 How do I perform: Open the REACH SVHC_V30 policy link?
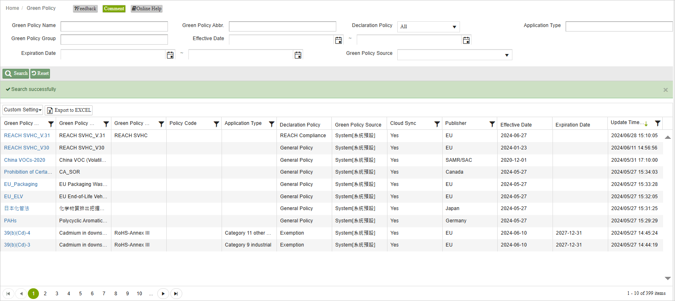click(27, 148)
